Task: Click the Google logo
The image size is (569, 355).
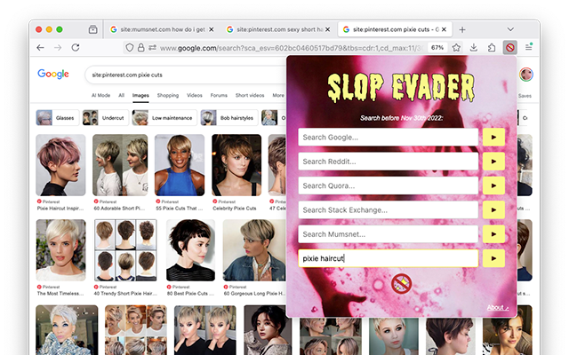Action: [53, 74]
